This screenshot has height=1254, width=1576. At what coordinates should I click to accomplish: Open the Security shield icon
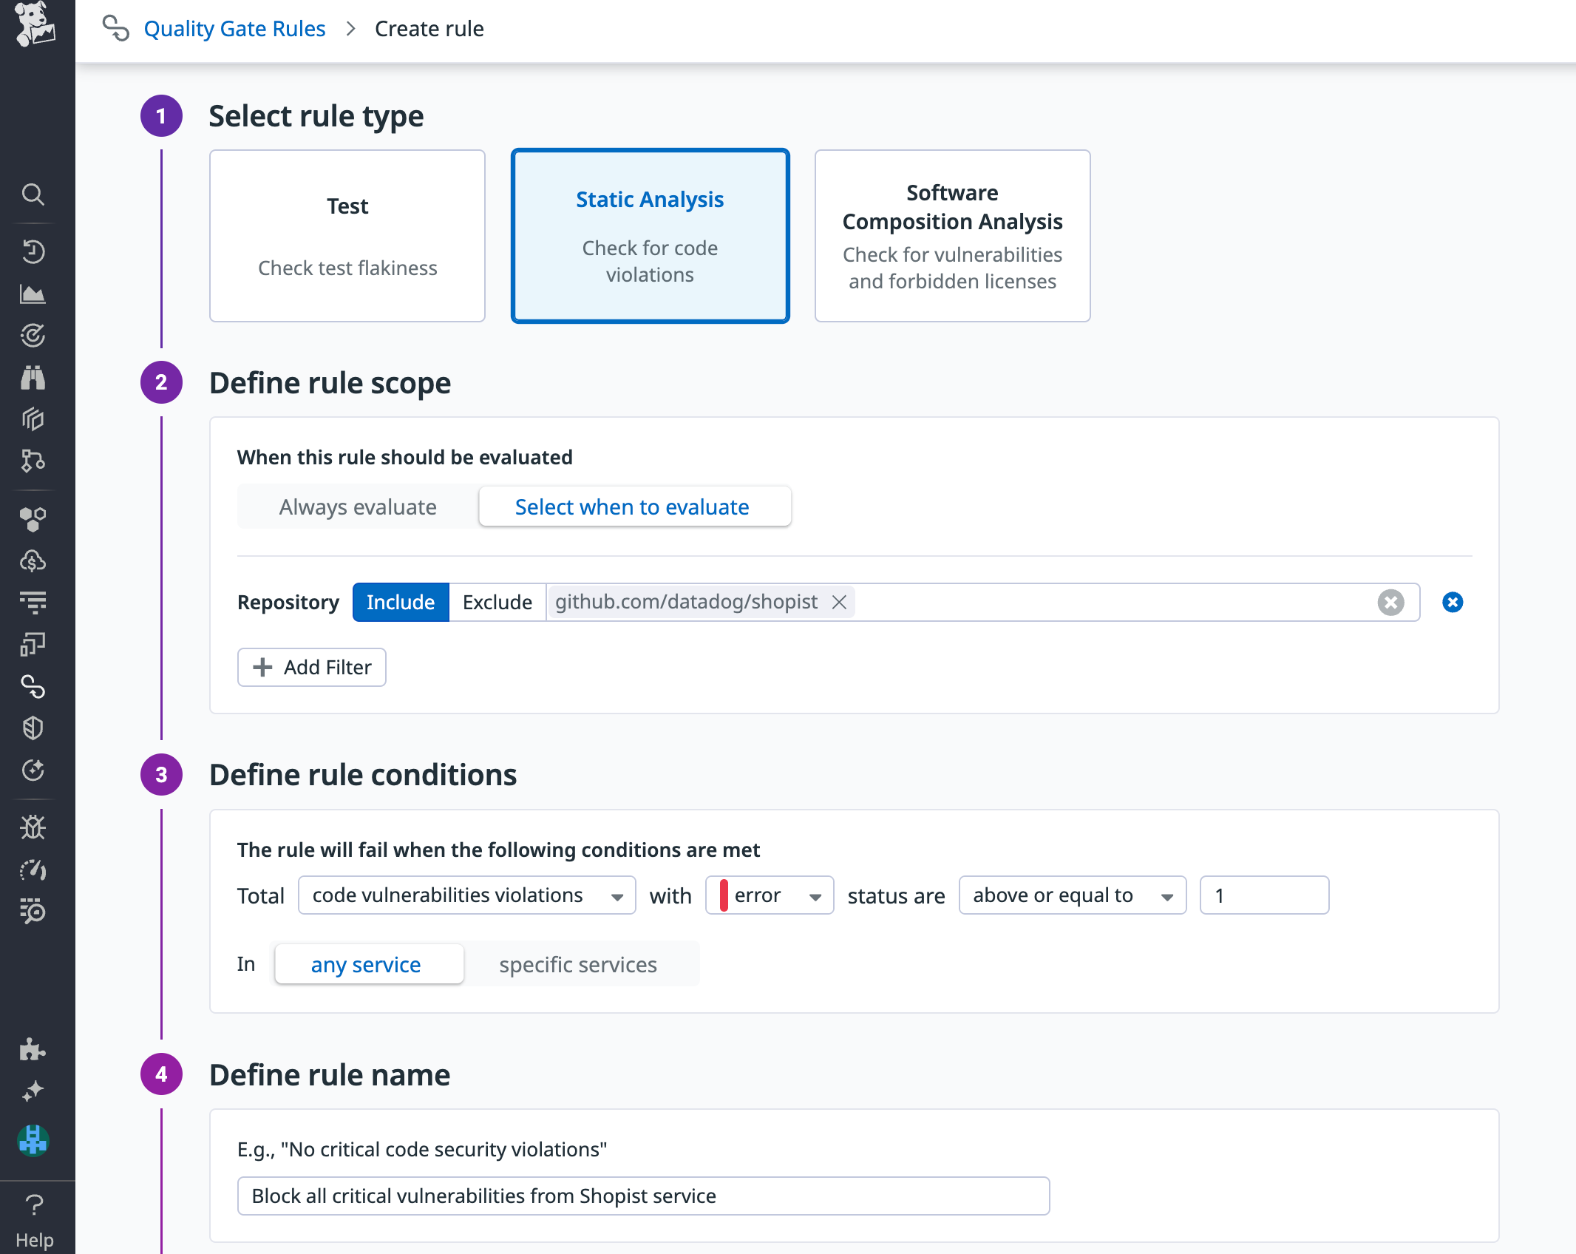point(33,728)
